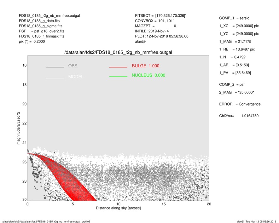Click the red BULGE legend line sample
This screenshot has width=279, height=223.
(118, 67)
